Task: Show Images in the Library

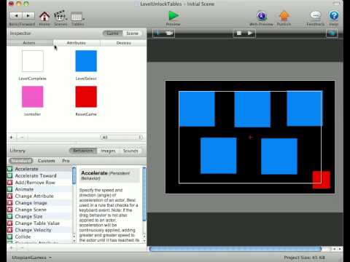Action: [x=108, y=151]
